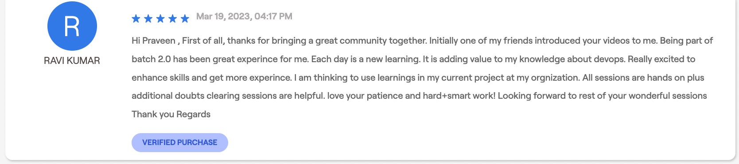
Task: Click the second blue rating star
Action: pyautogui.click(x=148, y=19)
